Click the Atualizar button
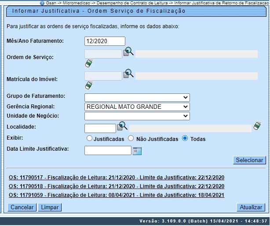Screen dimensions: 270x226 pos(251,207)
